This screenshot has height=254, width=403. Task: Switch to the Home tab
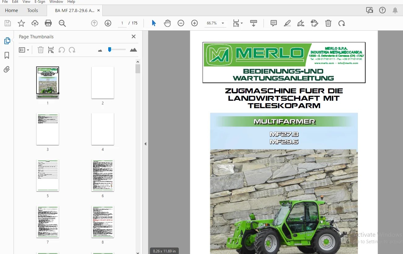pos(11,10)
